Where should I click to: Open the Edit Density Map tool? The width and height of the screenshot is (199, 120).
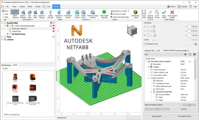(x=135, y=14)
